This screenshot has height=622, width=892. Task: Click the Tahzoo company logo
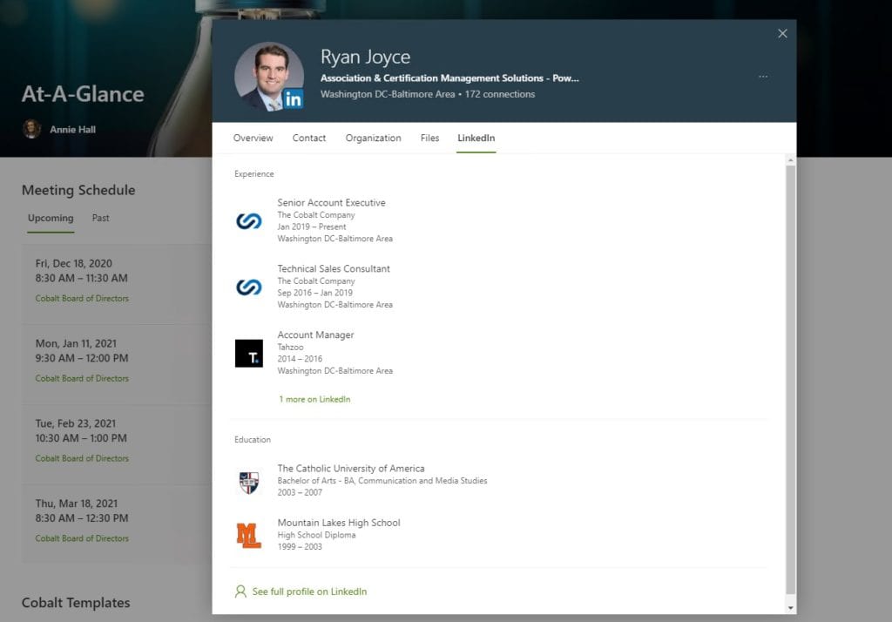(x=248, y=354)
